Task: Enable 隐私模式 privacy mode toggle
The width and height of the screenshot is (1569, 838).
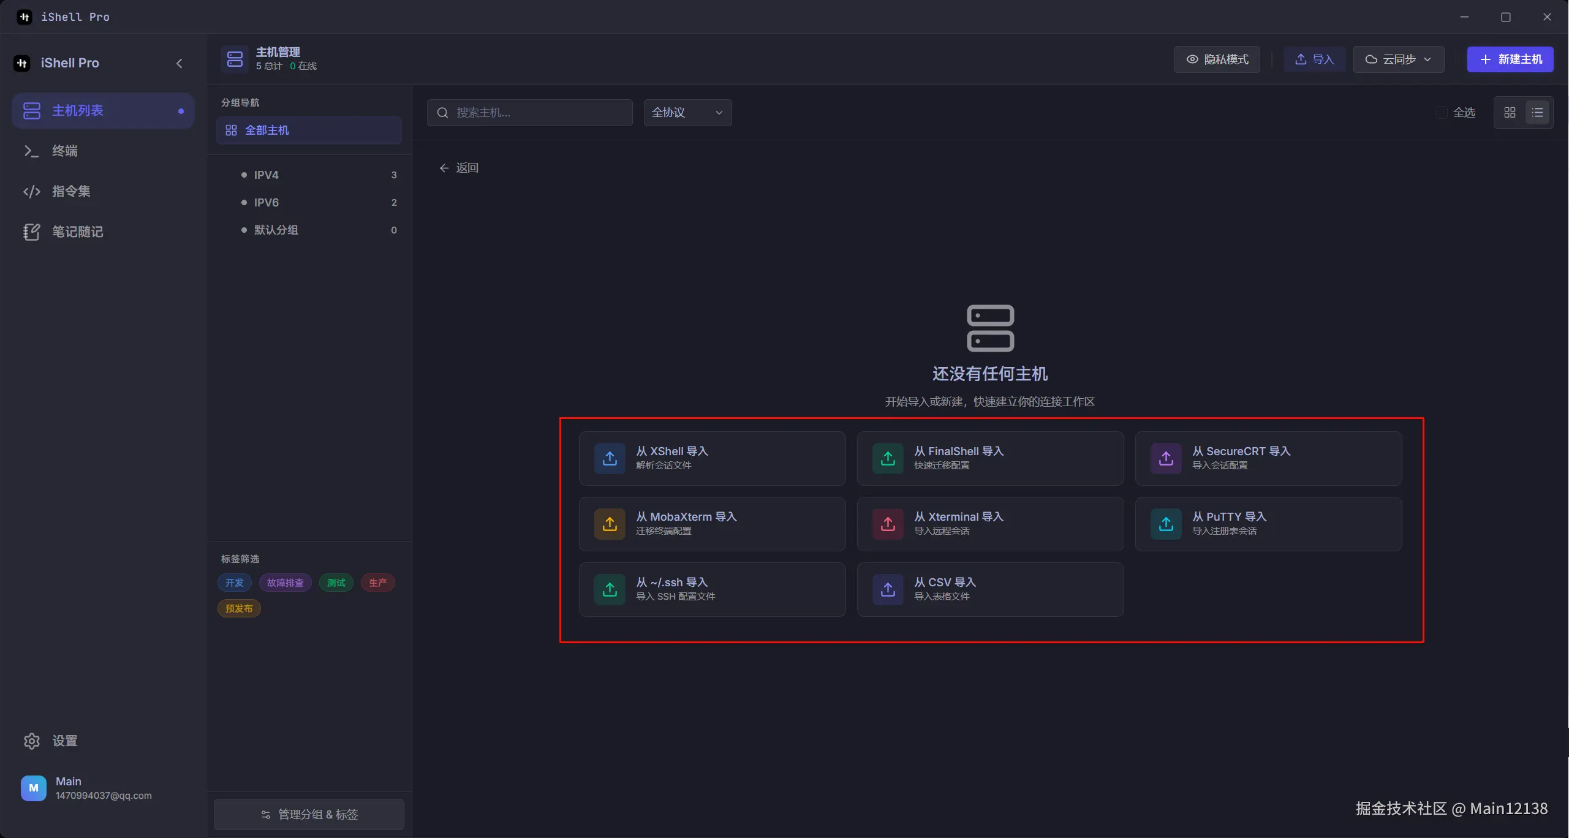Action: pyautogui.click(x=1217, y=59)
